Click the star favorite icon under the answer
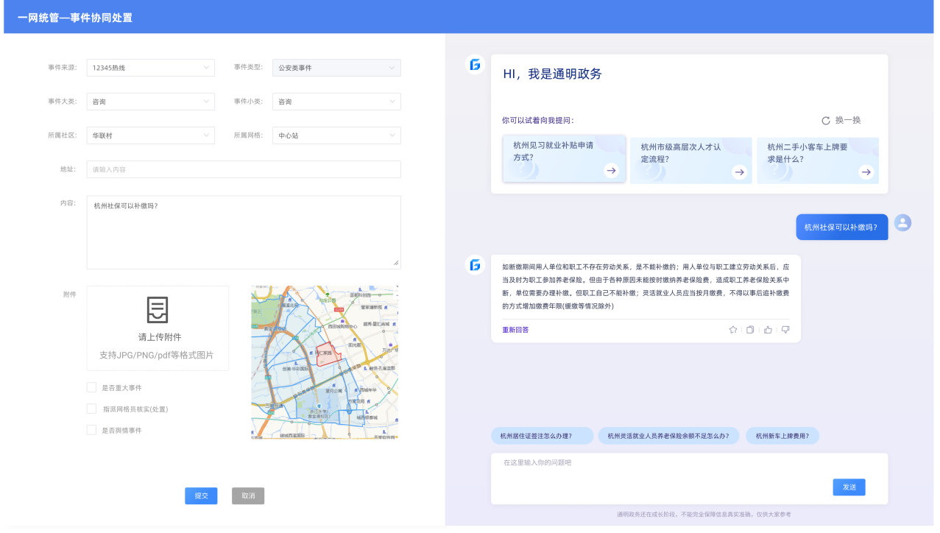 tap(732, 330)
